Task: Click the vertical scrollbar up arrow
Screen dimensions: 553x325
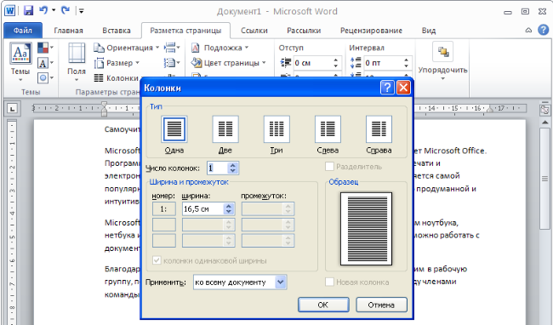Action: coord(544,122)
